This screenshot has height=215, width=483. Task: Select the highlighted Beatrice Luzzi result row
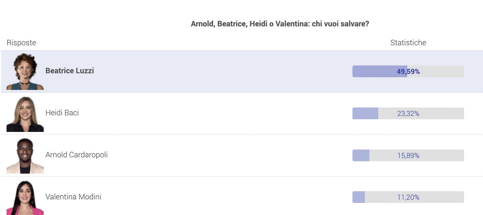(242, 71)
